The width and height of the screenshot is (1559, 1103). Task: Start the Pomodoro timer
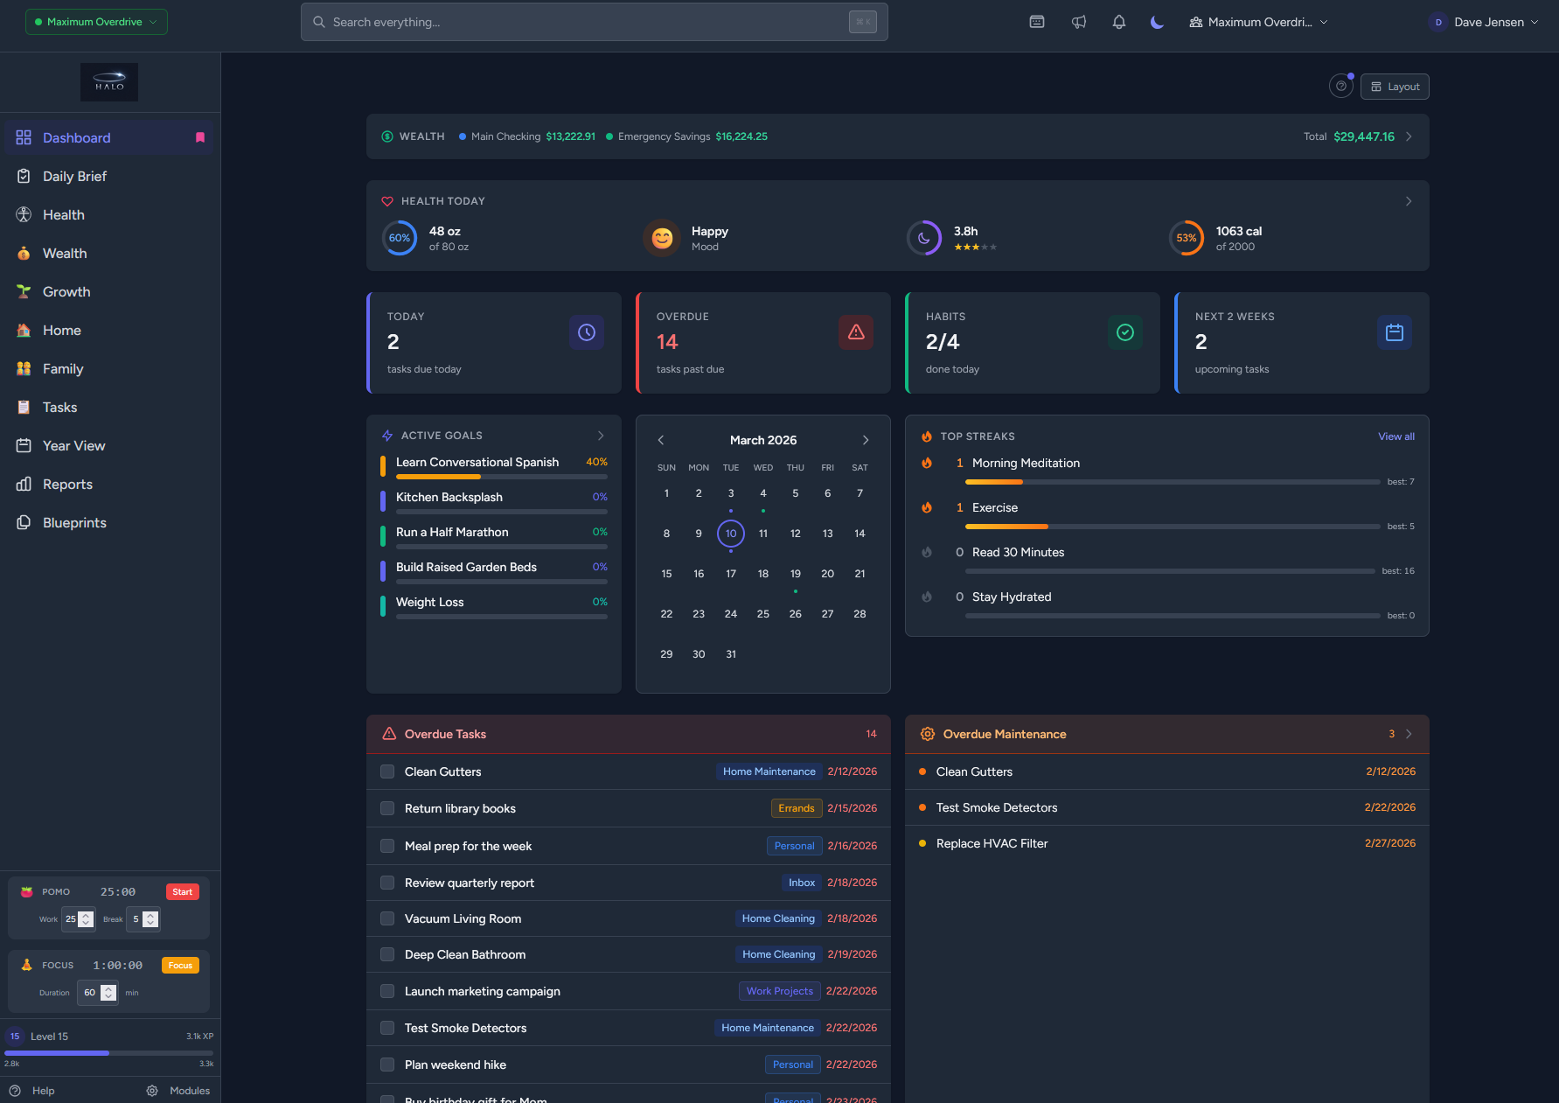[182, 891]
